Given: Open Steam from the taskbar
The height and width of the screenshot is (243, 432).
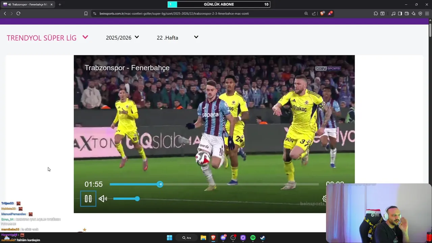Looking at the screenshot, I should (x=263, y=238).
